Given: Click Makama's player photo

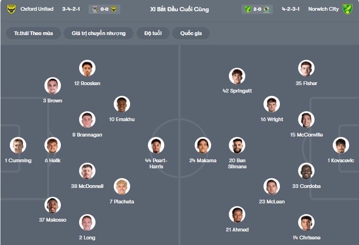Looking at the screenshot, I should pyautogui.click(x=203, y=145).
